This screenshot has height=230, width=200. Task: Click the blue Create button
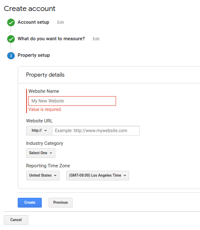30,202
